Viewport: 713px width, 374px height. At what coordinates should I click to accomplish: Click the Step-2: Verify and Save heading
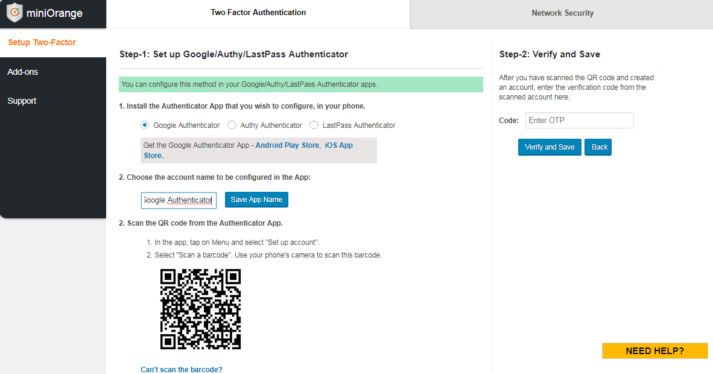click(x=550, y=54)
